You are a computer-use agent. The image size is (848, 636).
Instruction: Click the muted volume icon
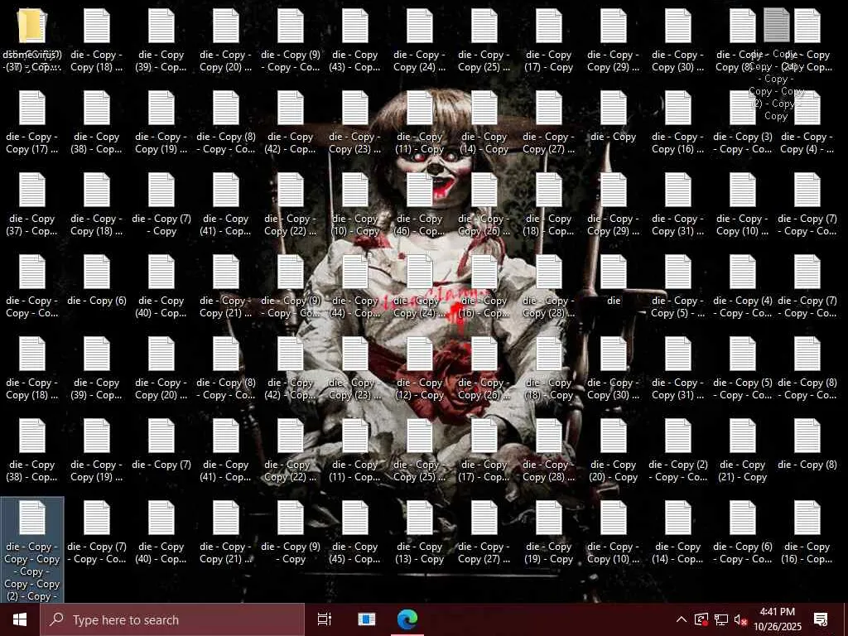pos(741,619)
